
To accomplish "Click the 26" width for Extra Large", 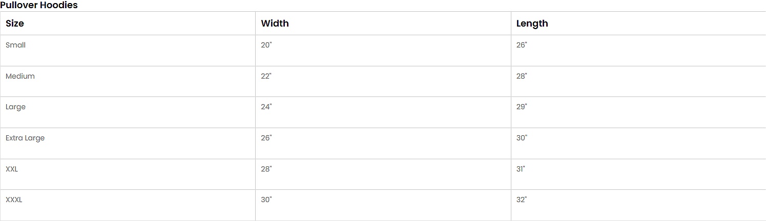I will click(266, 138).
